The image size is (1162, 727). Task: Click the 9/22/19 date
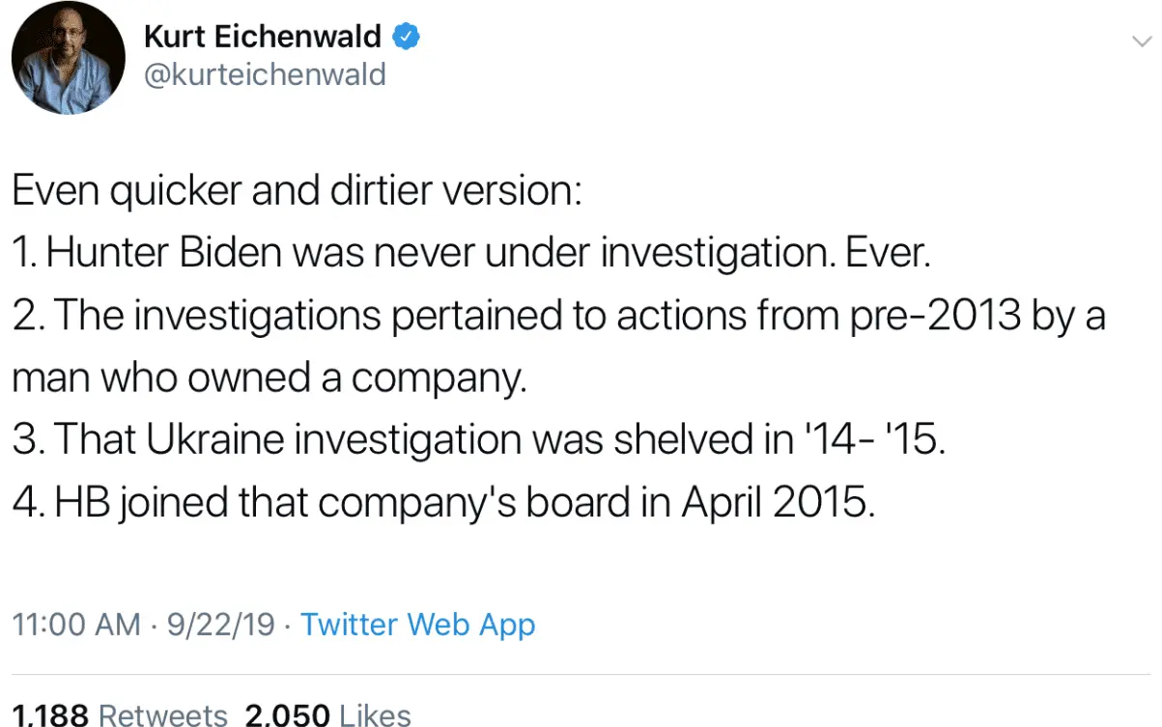223,625
